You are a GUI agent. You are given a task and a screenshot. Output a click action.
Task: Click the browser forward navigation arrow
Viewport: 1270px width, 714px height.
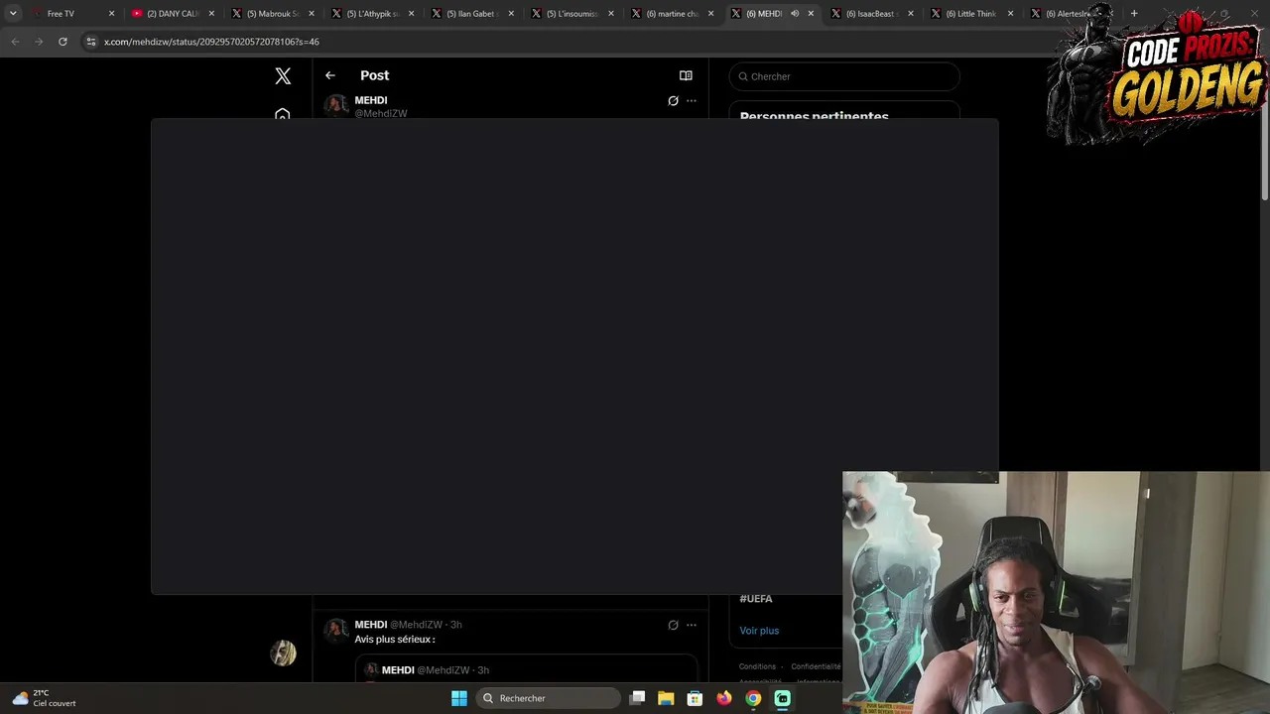[39, 42]
